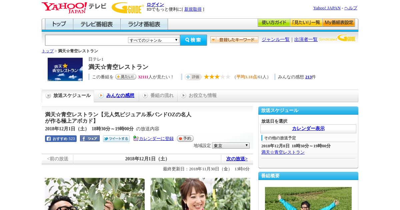Click the 最終更新日 timestamp text
This screenshot has height=210, width=400.
pos(206,169)
